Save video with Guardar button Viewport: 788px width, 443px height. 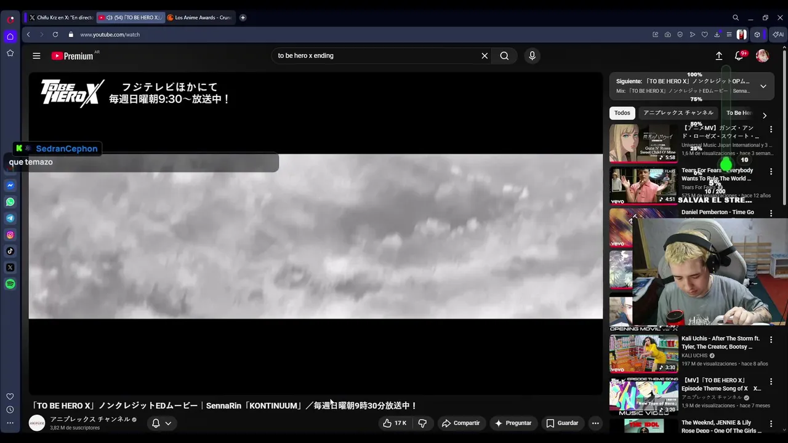[563, 423]
